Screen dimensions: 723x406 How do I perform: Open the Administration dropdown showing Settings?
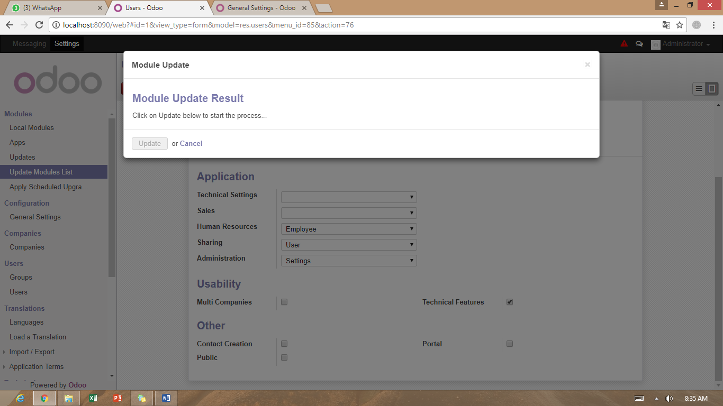(348, 260)
